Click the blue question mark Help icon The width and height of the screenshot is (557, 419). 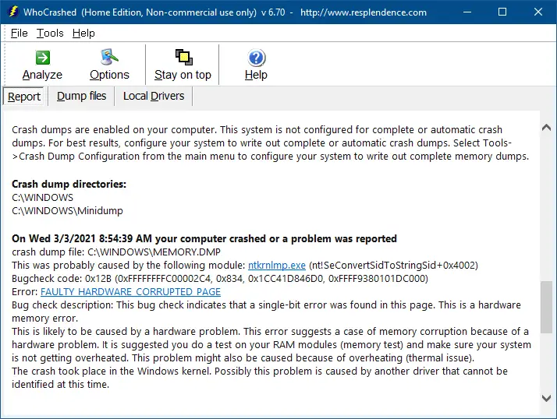tap(256, 58)
